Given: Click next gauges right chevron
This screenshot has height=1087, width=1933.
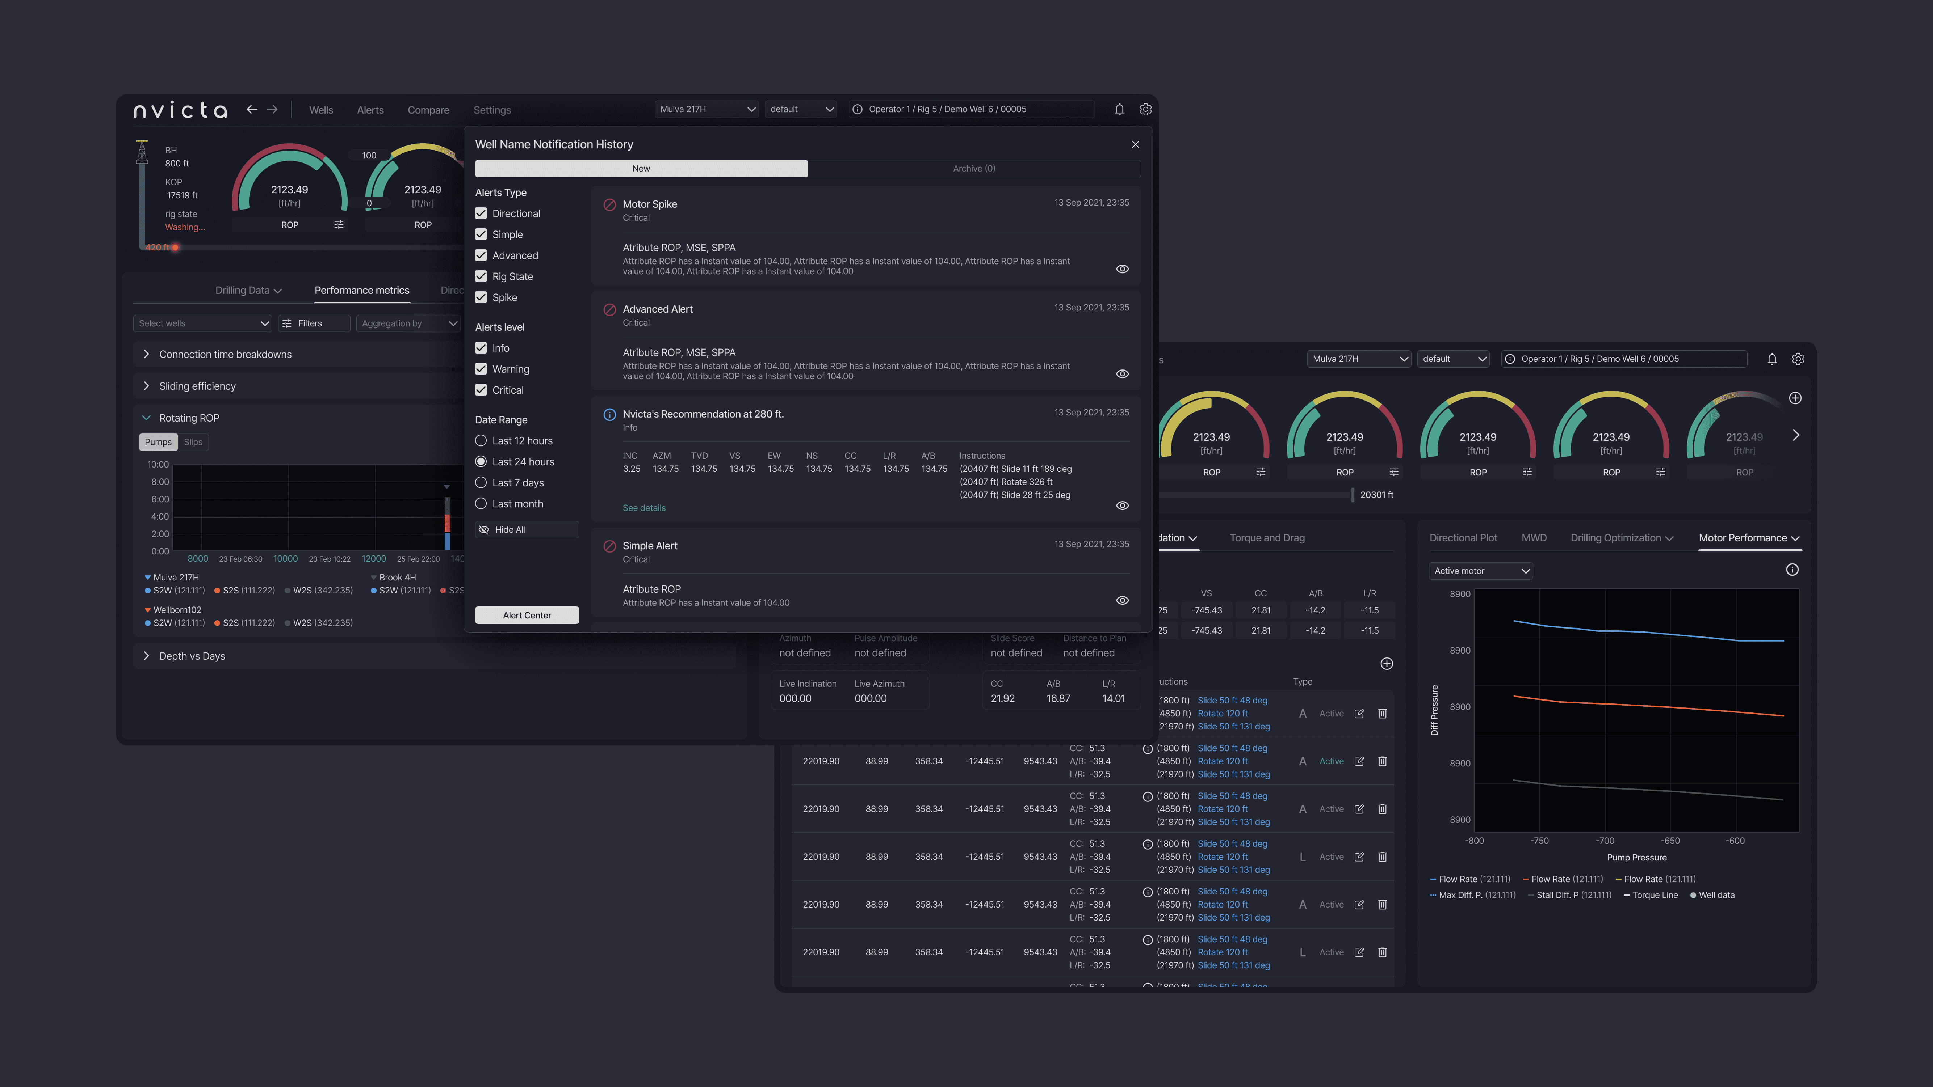Looking at the screenshot, I should click(1796, 436).
